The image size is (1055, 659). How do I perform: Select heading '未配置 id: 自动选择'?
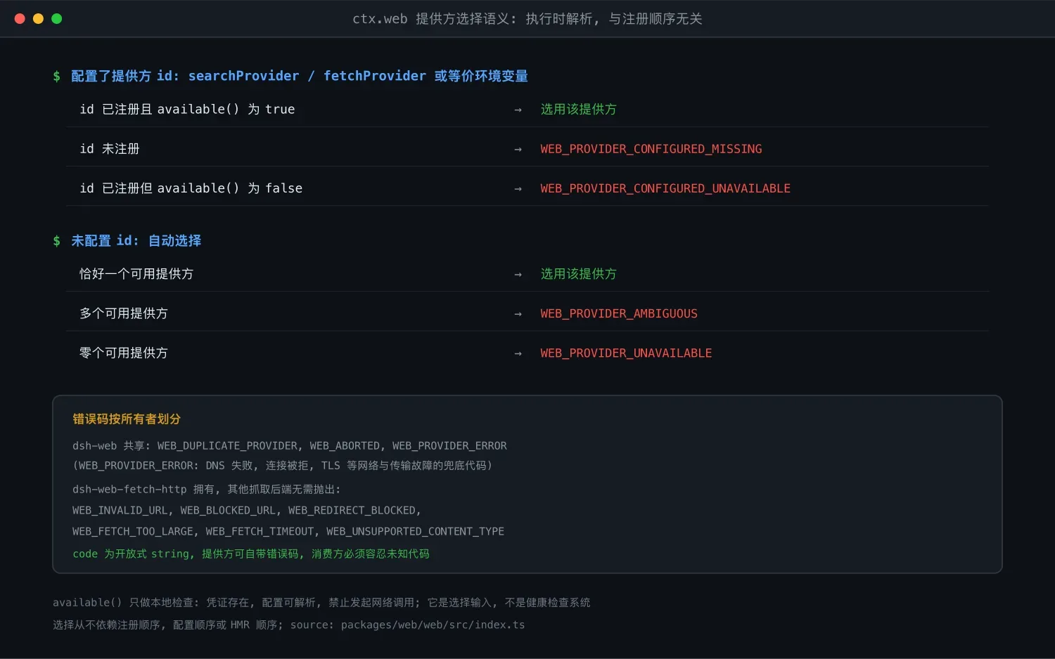(136, 240)
